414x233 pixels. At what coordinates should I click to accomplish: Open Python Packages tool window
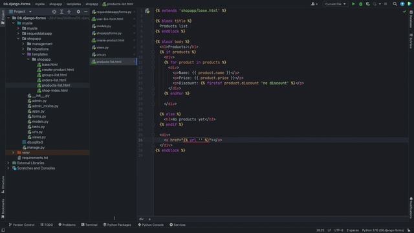117,225
